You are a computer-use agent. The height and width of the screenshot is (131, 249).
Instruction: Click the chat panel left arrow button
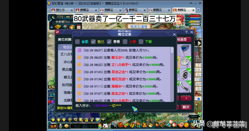point(53,120)
